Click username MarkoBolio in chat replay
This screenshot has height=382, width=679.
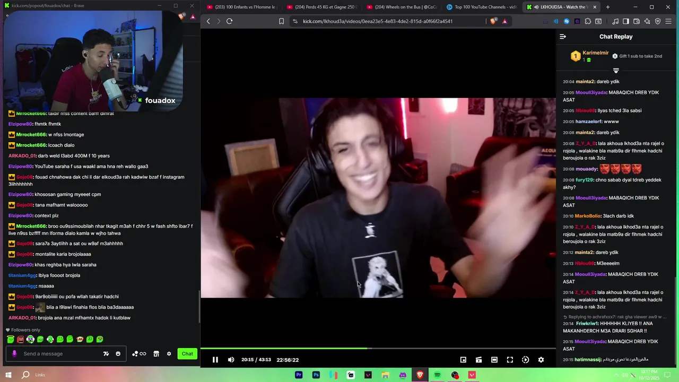(587, 216)
